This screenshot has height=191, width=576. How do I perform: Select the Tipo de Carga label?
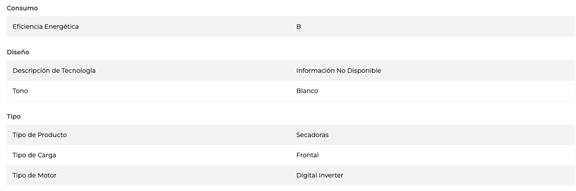[34, 155]
